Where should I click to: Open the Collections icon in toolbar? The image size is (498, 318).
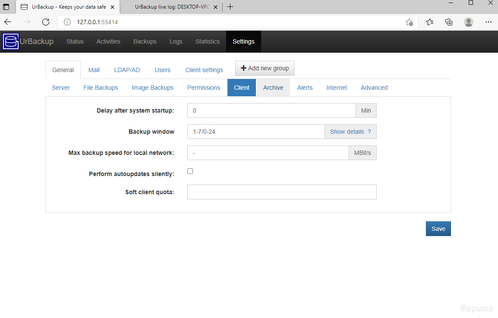(449, 22)
